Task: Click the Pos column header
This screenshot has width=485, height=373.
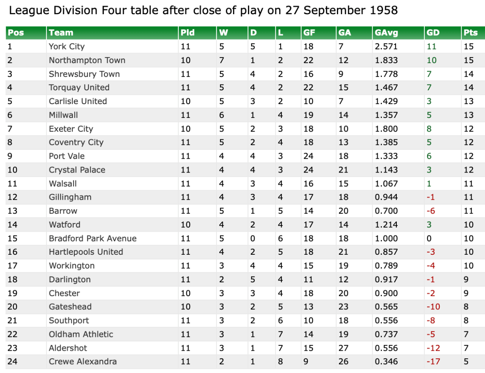Action: pos(16,33)
